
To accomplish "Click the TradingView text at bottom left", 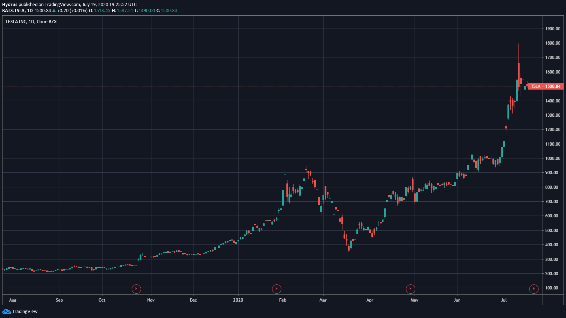I will click(25, 312).
